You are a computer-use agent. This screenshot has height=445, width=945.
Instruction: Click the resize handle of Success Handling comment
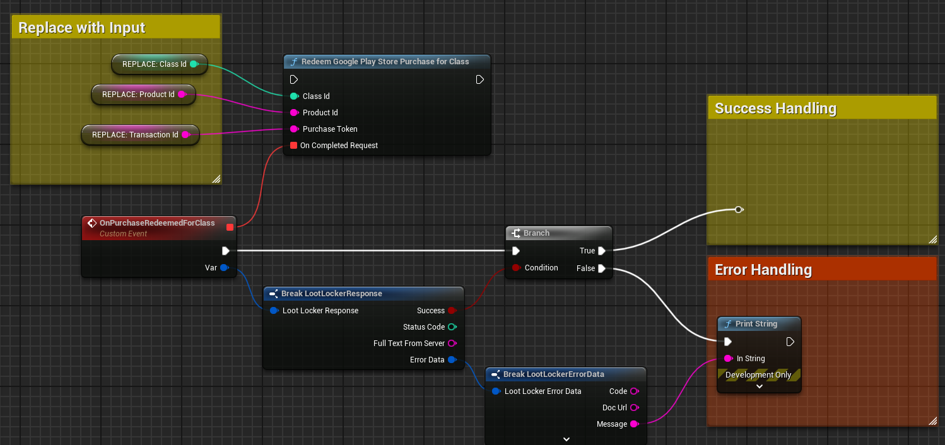point(932,240)
